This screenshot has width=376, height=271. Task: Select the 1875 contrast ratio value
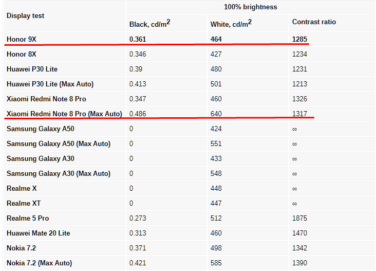click(x=299, y=218)
